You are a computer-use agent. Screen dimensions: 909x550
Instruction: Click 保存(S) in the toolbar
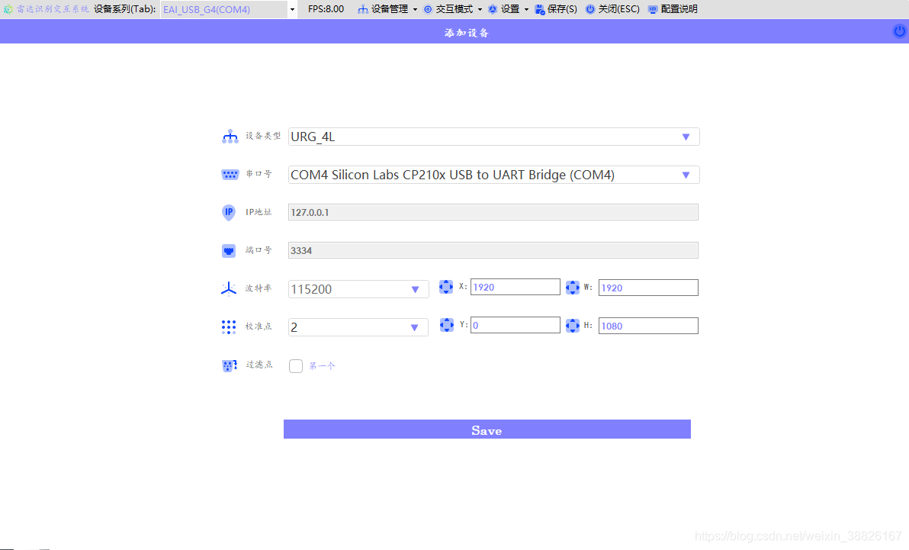click(556, 9)
